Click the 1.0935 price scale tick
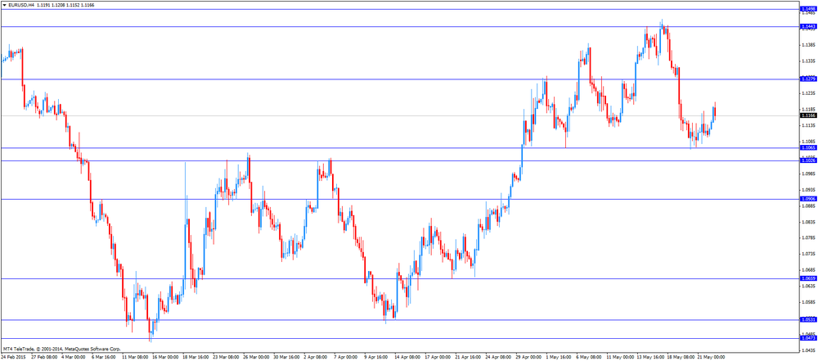Screen dimensions: 818x361 808,190
